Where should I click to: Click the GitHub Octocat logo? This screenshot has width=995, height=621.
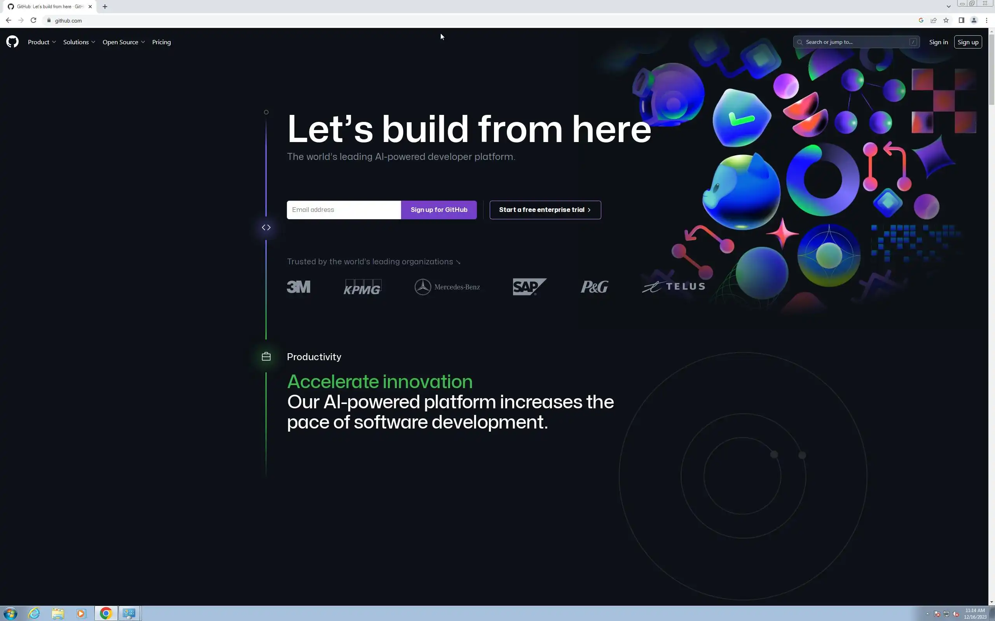(12, 42)
